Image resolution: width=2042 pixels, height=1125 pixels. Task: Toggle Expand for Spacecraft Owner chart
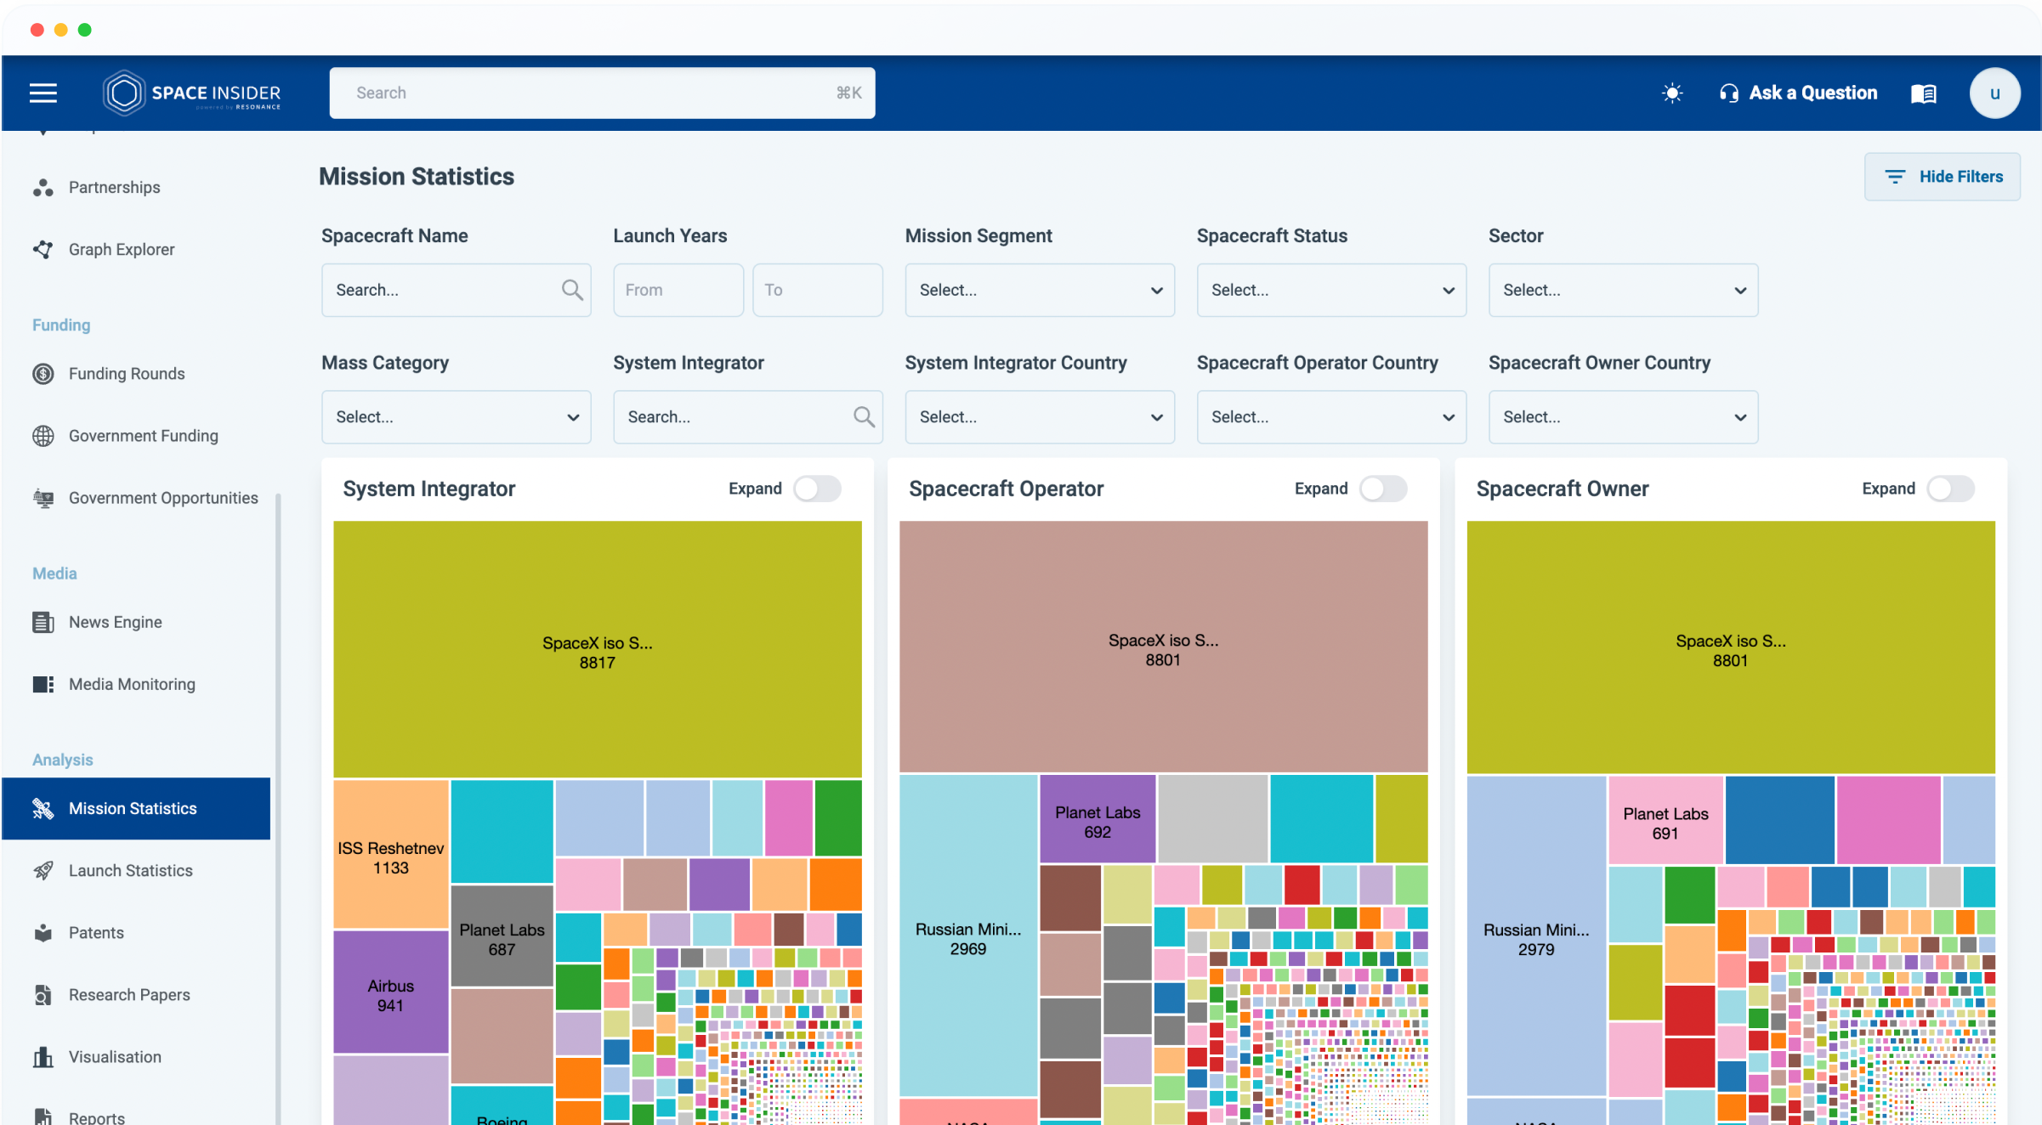(x=1950, y=489)
